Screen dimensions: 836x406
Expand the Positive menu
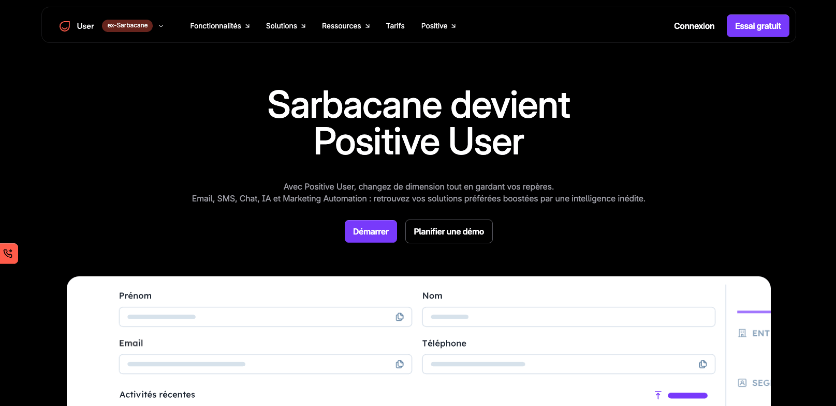tap(438, 26)
